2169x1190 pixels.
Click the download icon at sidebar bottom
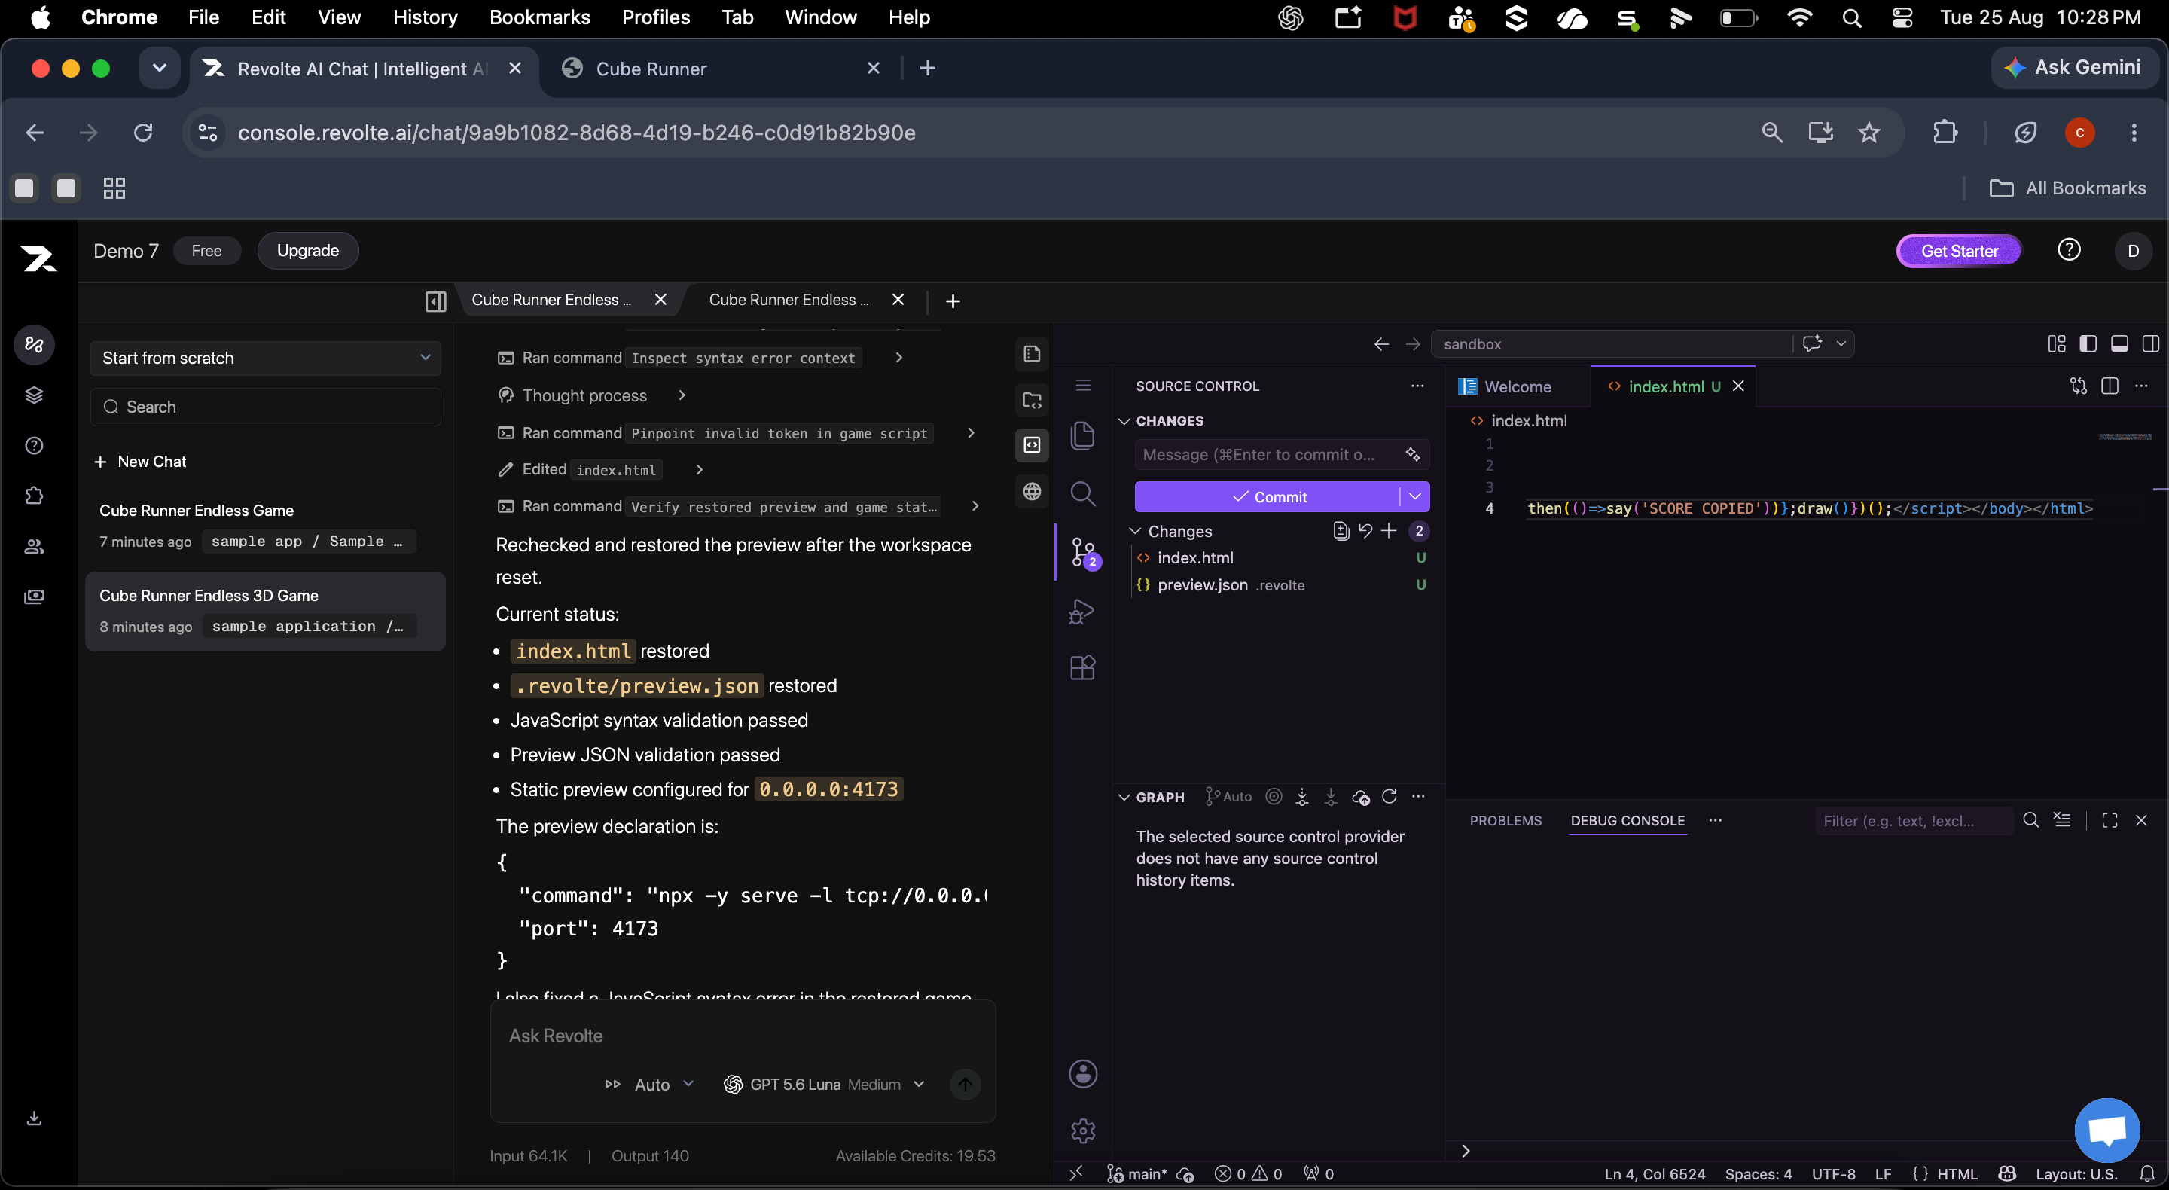pos(34,1118)
